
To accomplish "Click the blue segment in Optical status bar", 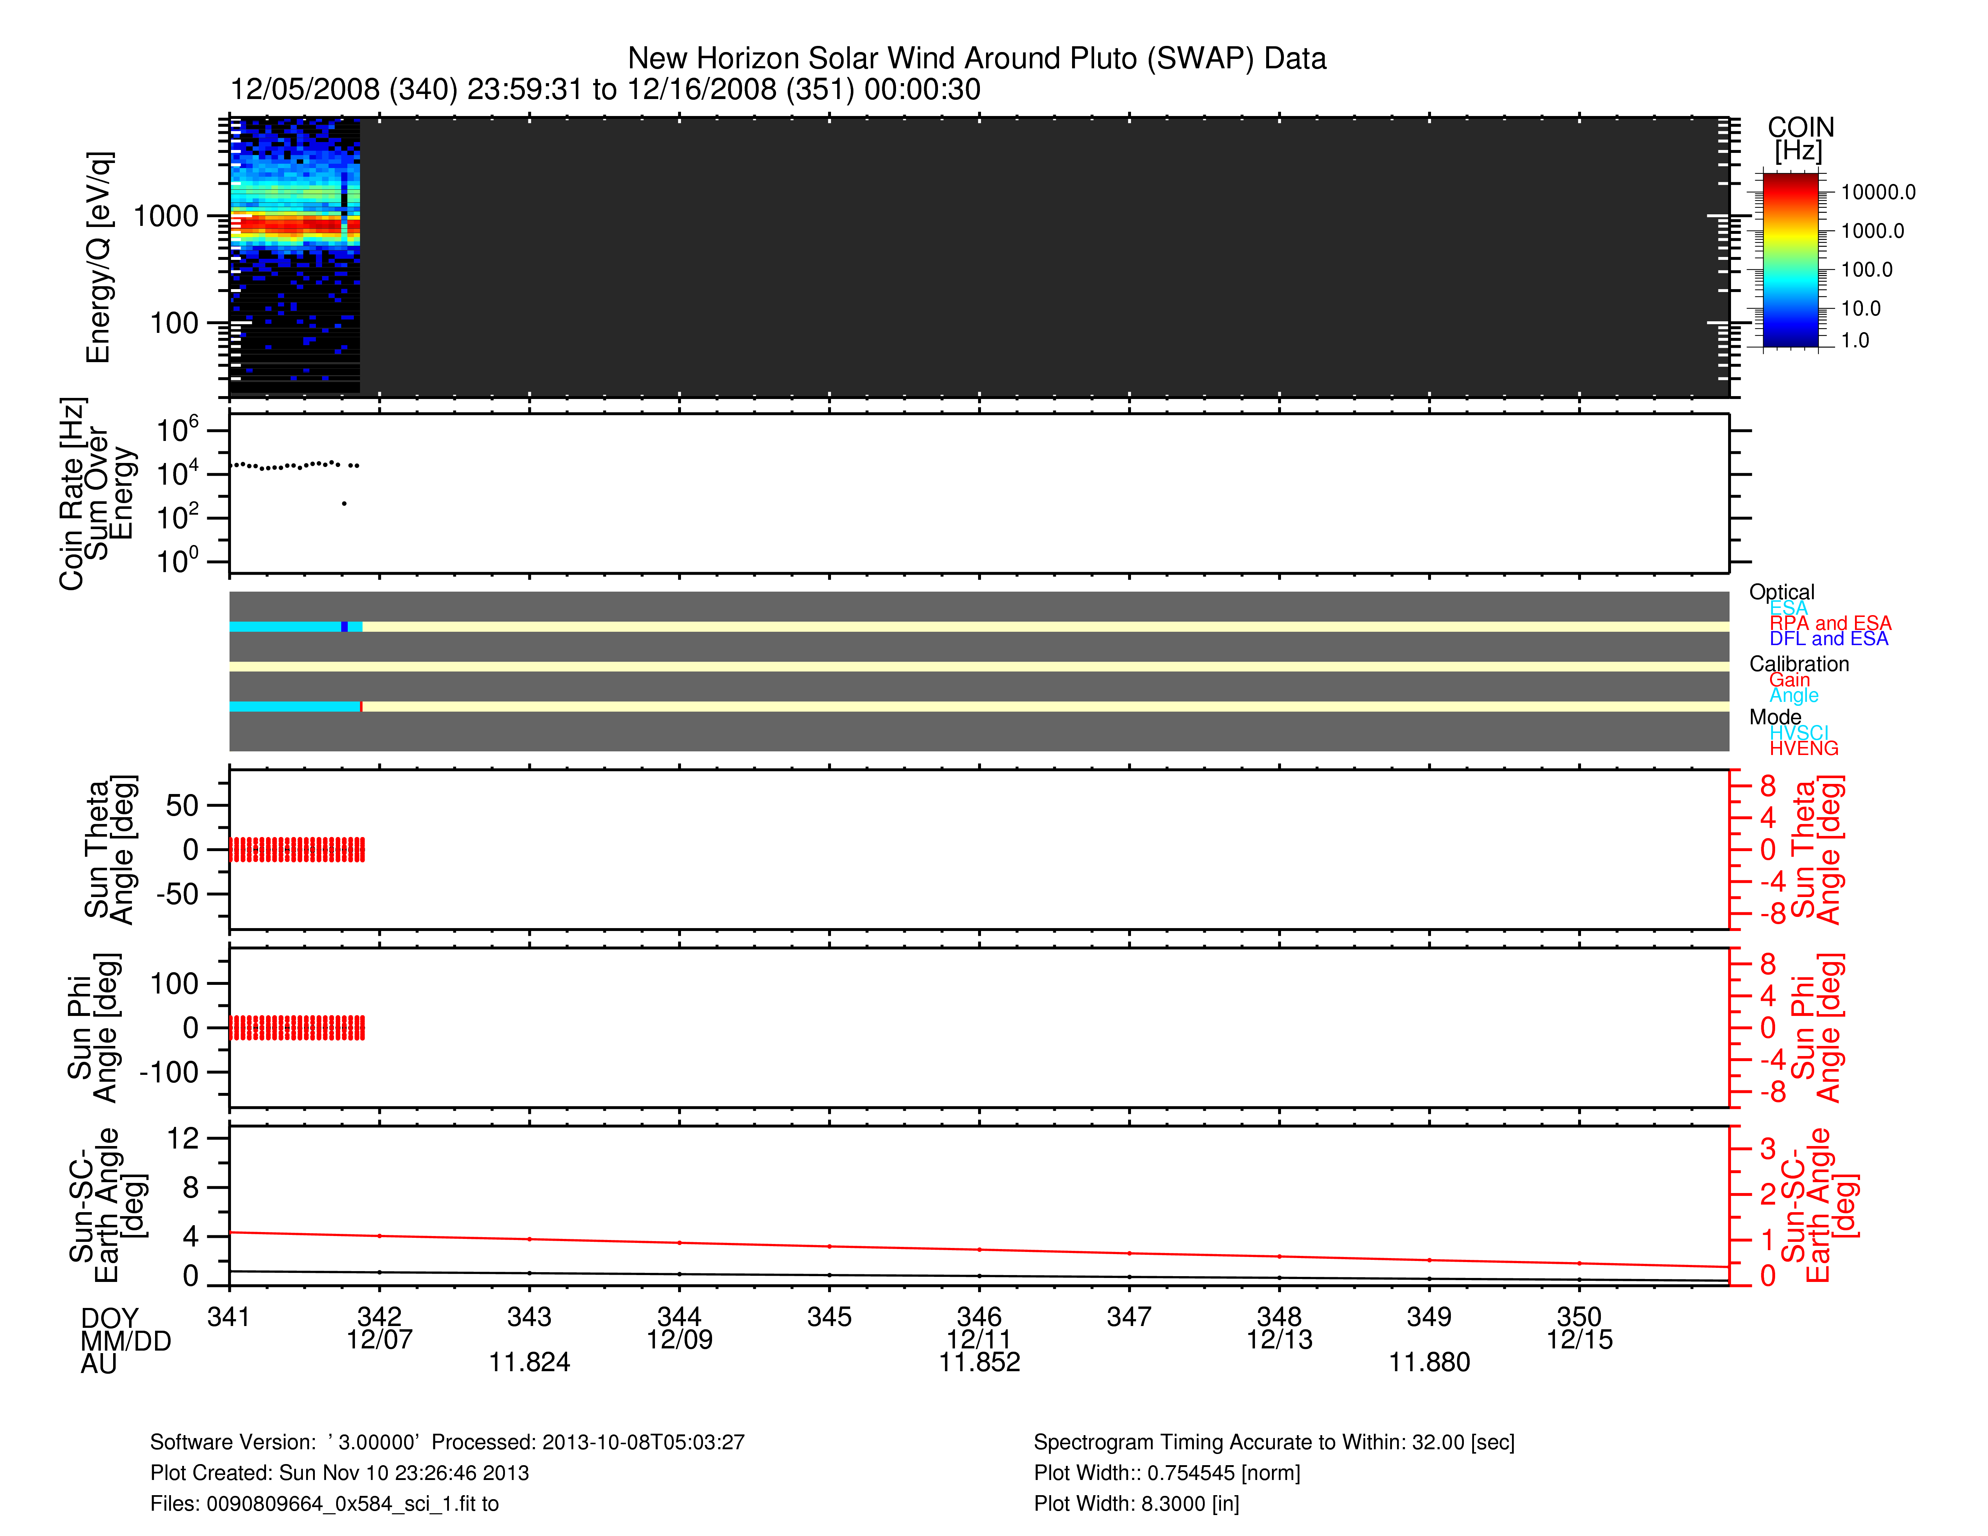I will point(344,627).
